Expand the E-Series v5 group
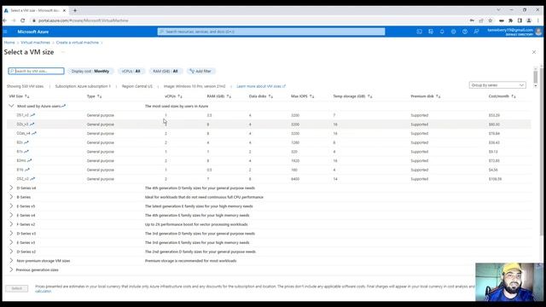Image resolution: width=546 pixels, height=307 pixels. [11, 206]
